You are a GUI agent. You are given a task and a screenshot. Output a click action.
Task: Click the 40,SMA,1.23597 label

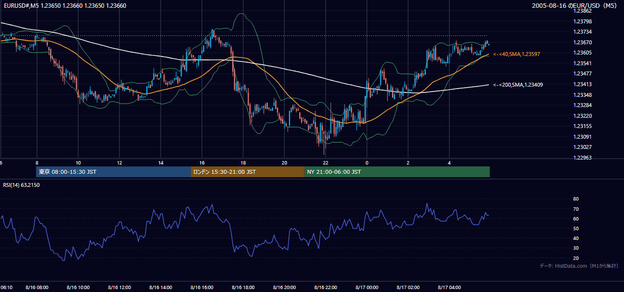[x=517, y=54]
